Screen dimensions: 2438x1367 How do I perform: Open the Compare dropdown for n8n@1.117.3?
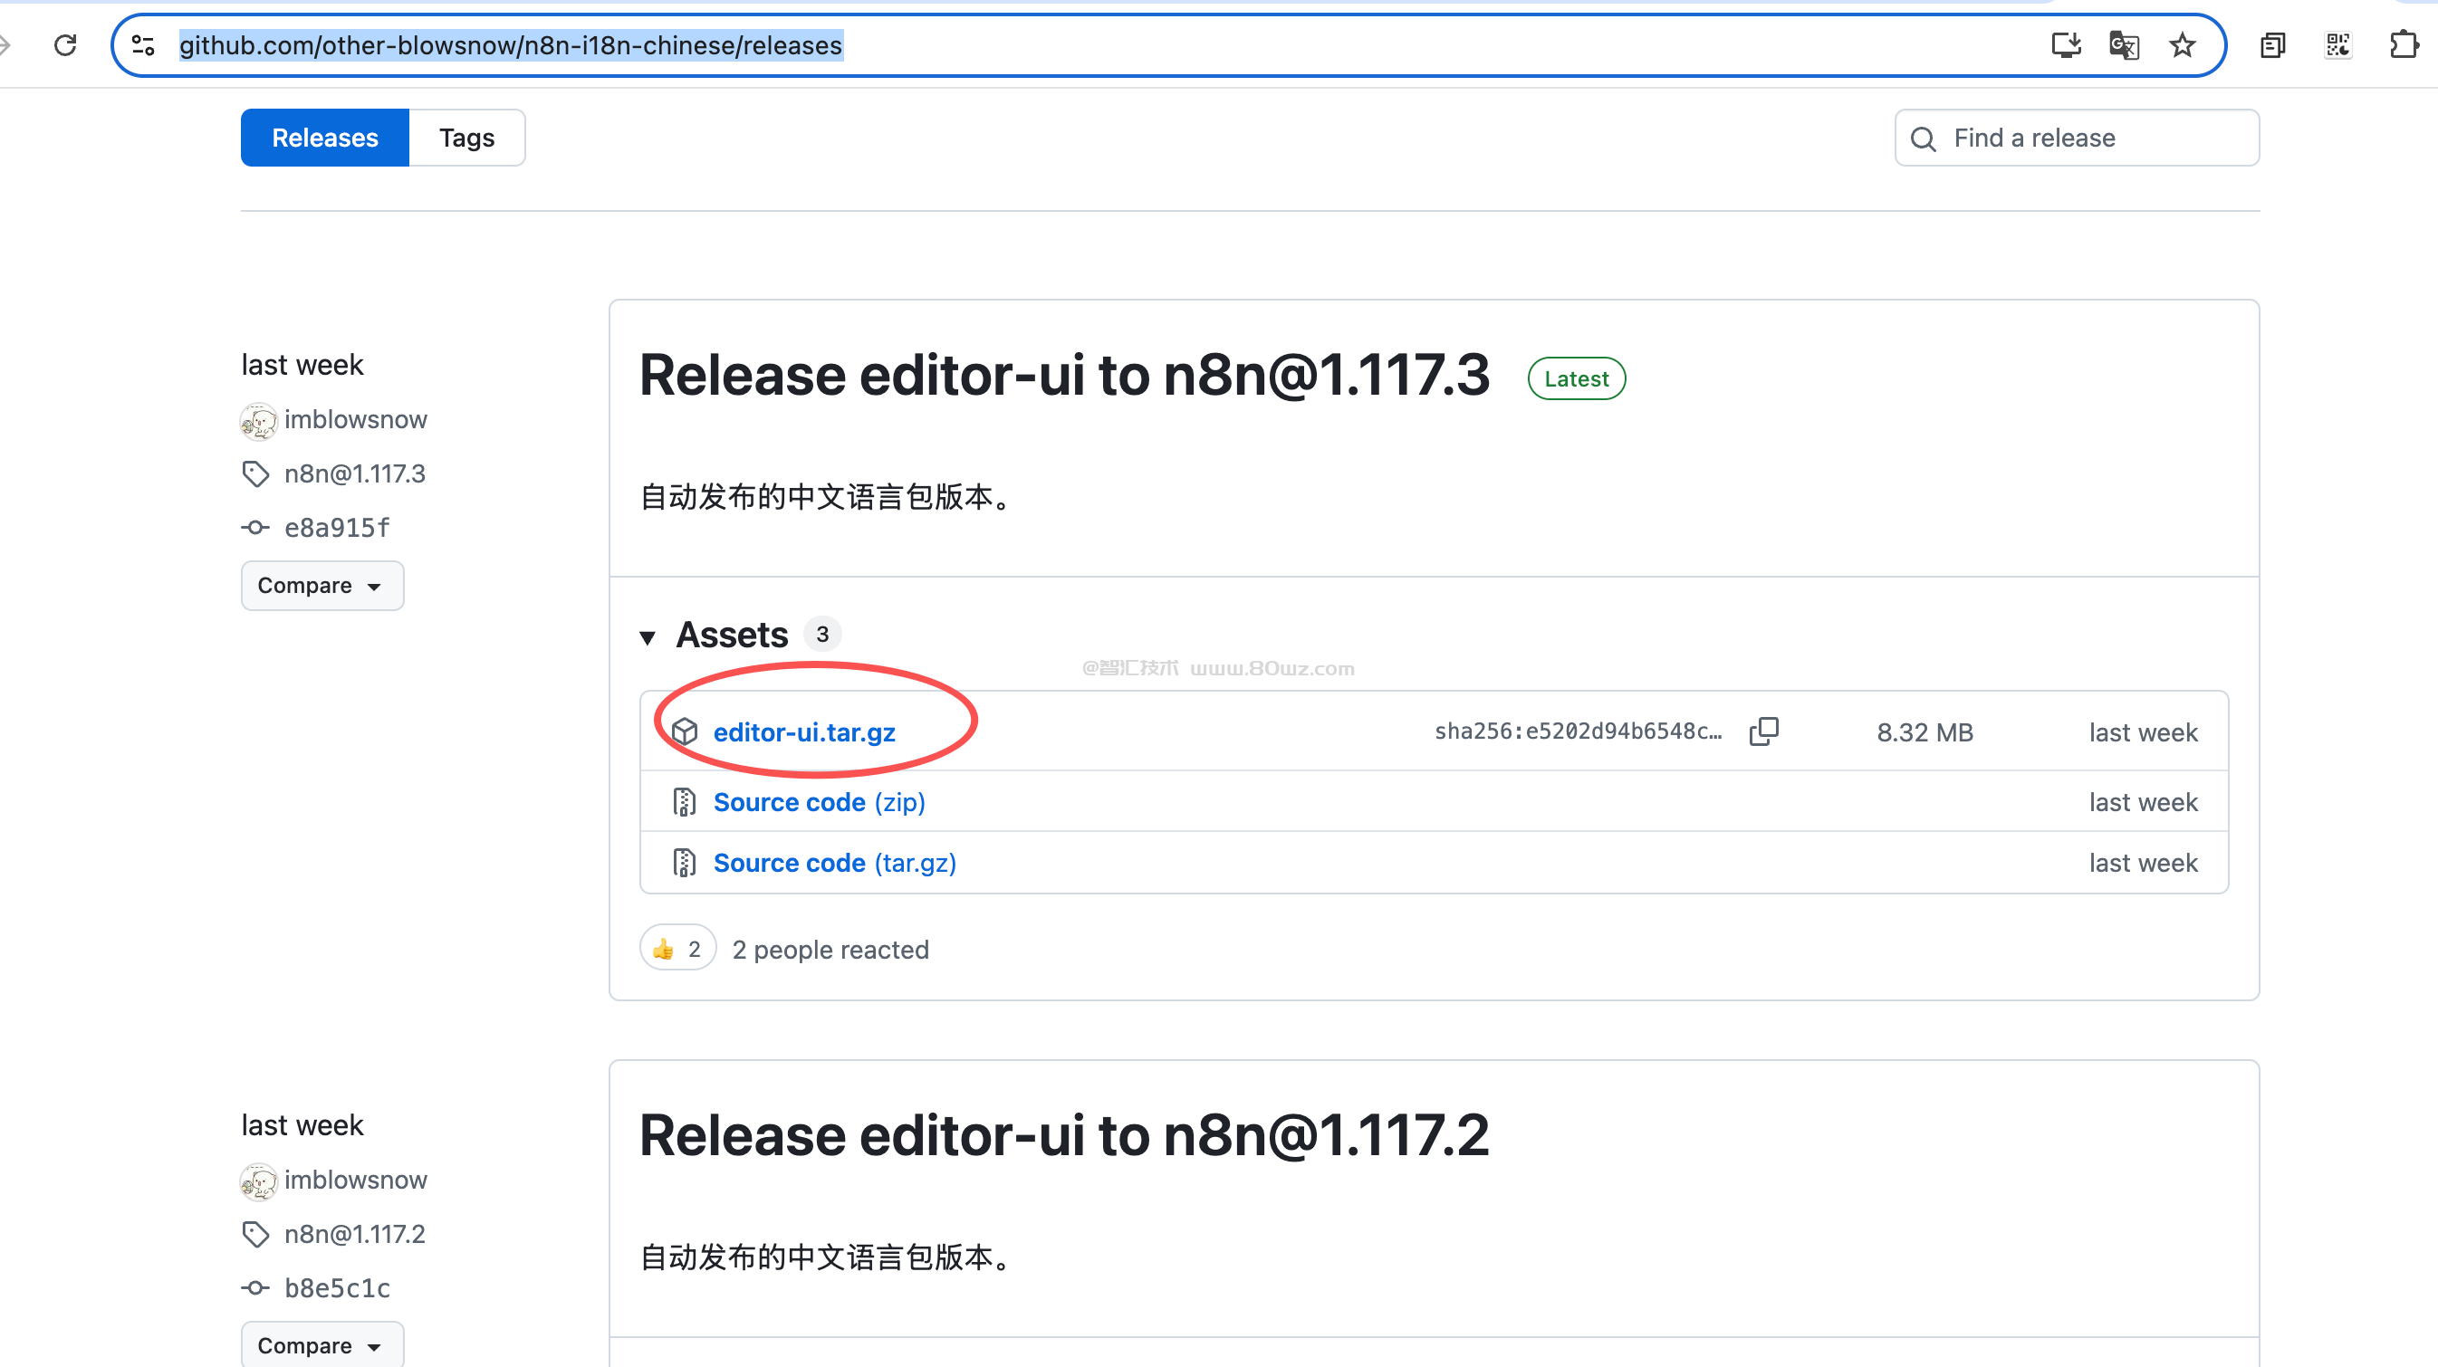pyautogui.click(x=322, y=586)
